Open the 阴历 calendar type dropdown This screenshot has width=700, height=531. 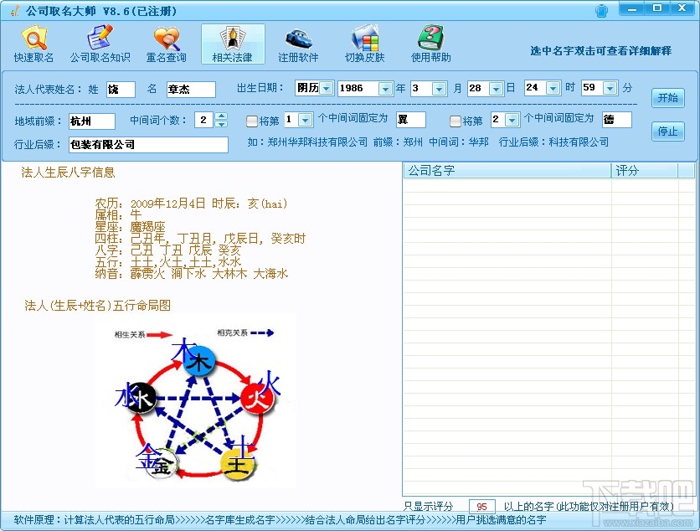[327, 88]
